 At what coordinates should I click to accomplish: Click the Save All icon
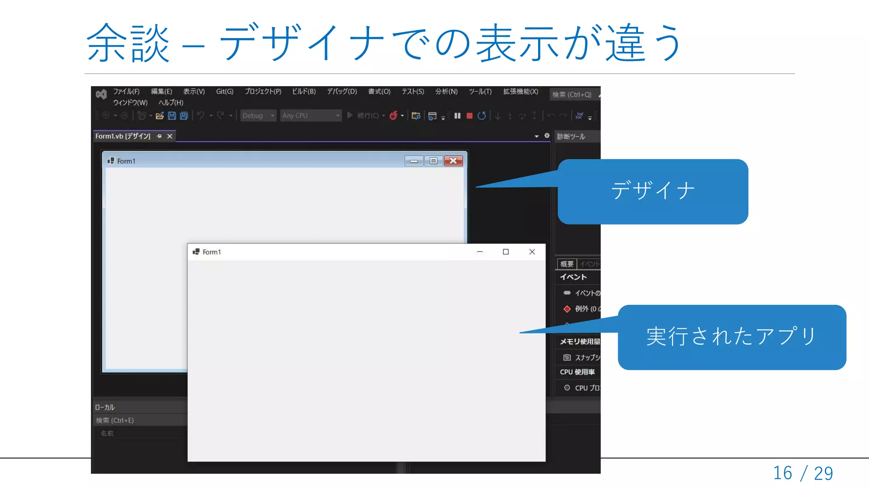coord(184,115)
